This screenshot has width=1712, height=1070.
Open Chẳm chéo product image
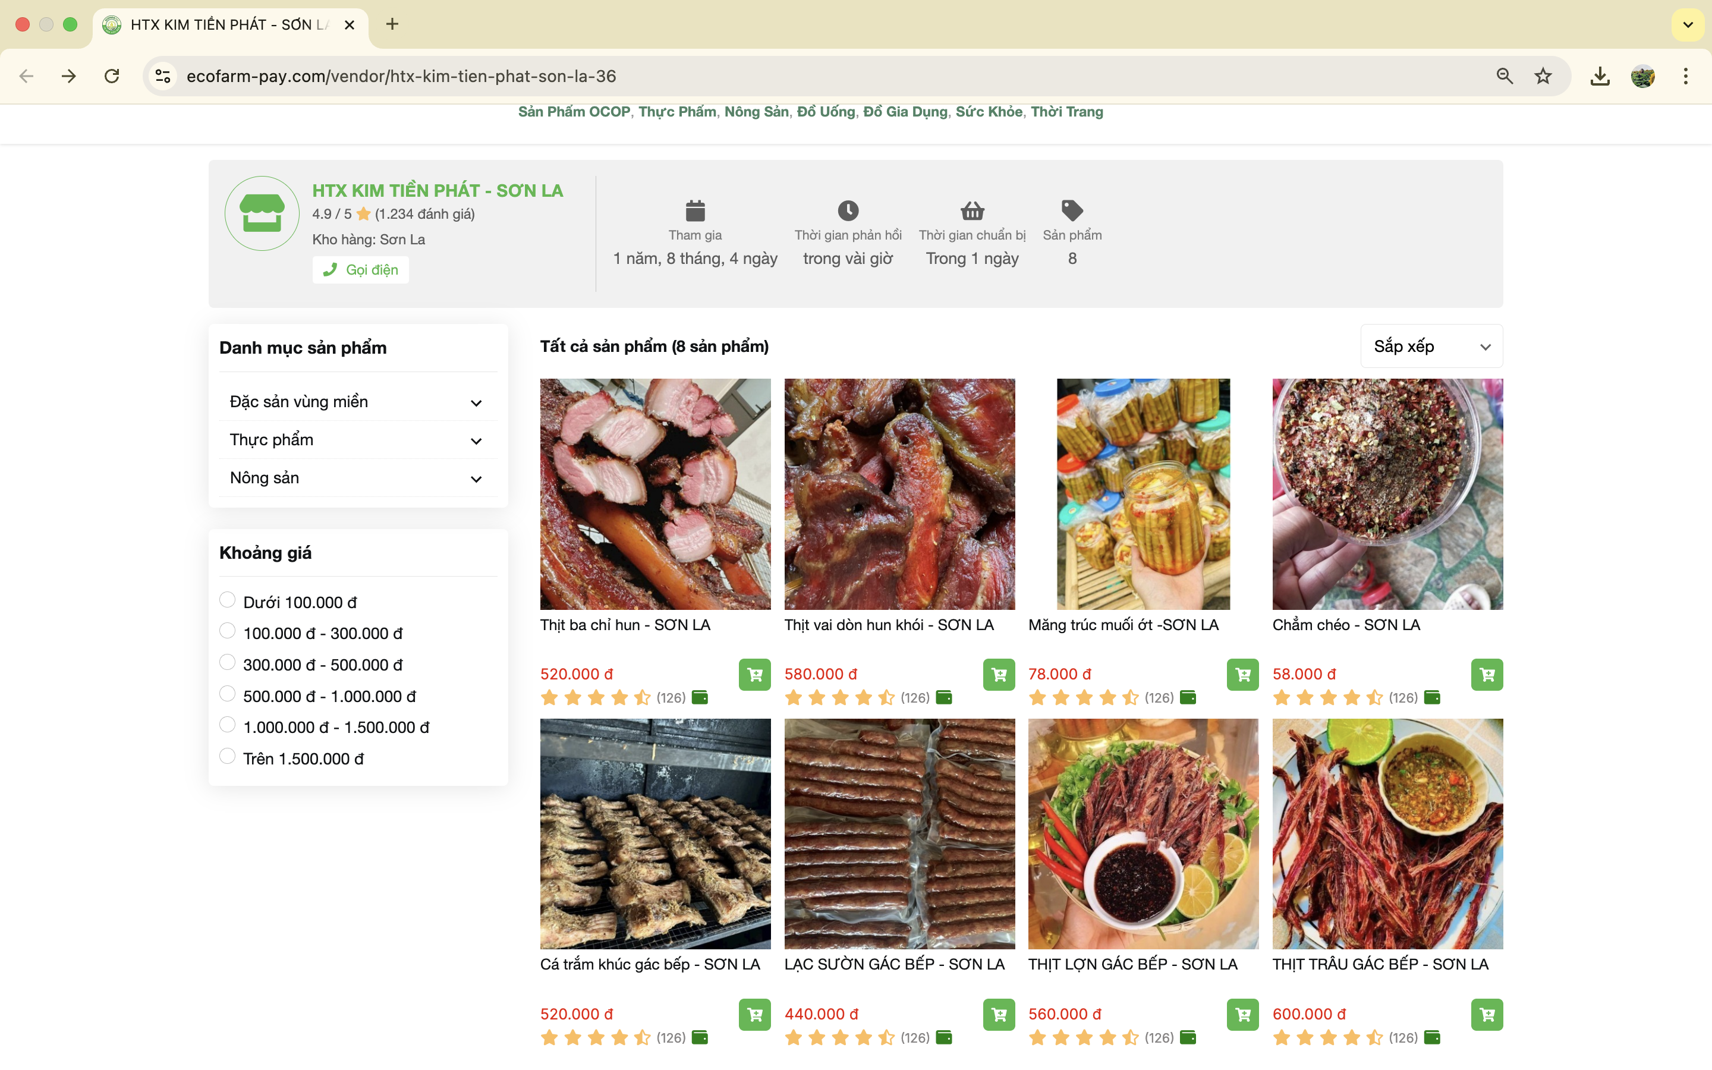(x=1387, y=494)
